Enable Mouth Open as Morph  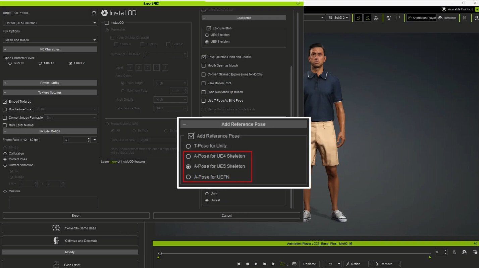pos(204,66)
